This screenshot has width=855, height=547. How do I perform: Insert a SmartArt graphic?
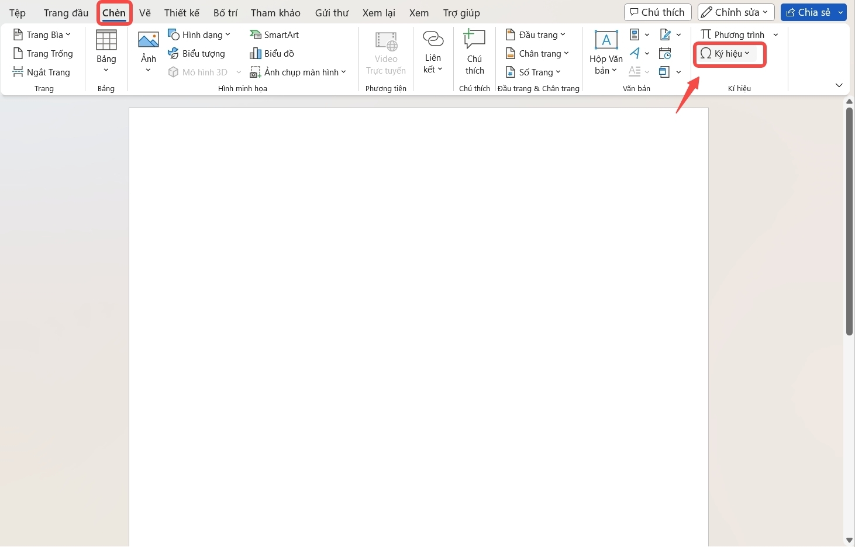click(x=274, y=35)
